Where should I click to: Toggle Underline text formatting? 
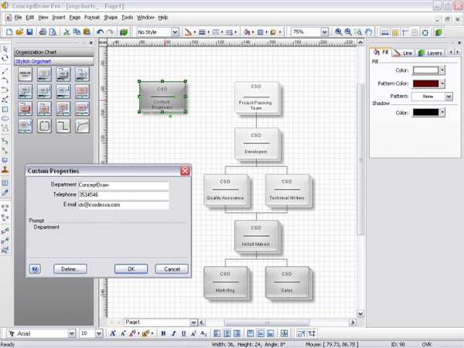coord(183,333)
